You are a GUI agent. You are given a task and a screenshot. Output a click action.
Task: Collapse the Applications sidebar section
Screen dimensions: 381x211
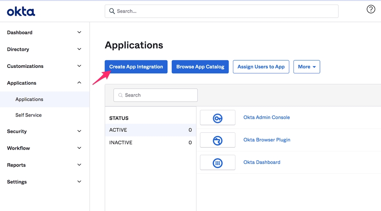tap(79, 83)
